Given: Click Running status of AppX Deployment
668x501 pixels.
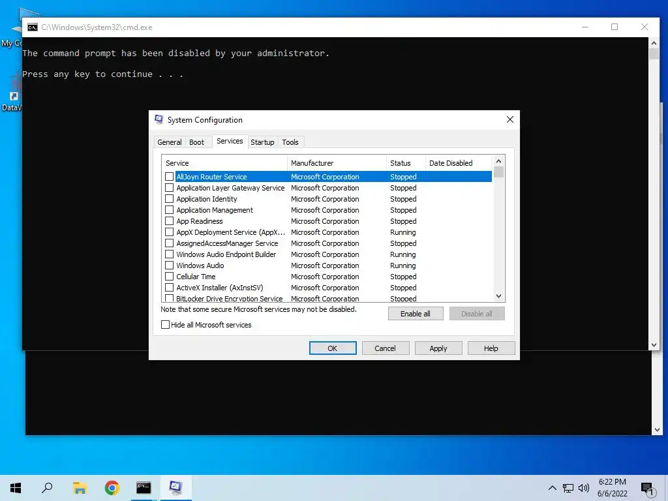Looking at the screenshot, I should click(x=402, y=232).
